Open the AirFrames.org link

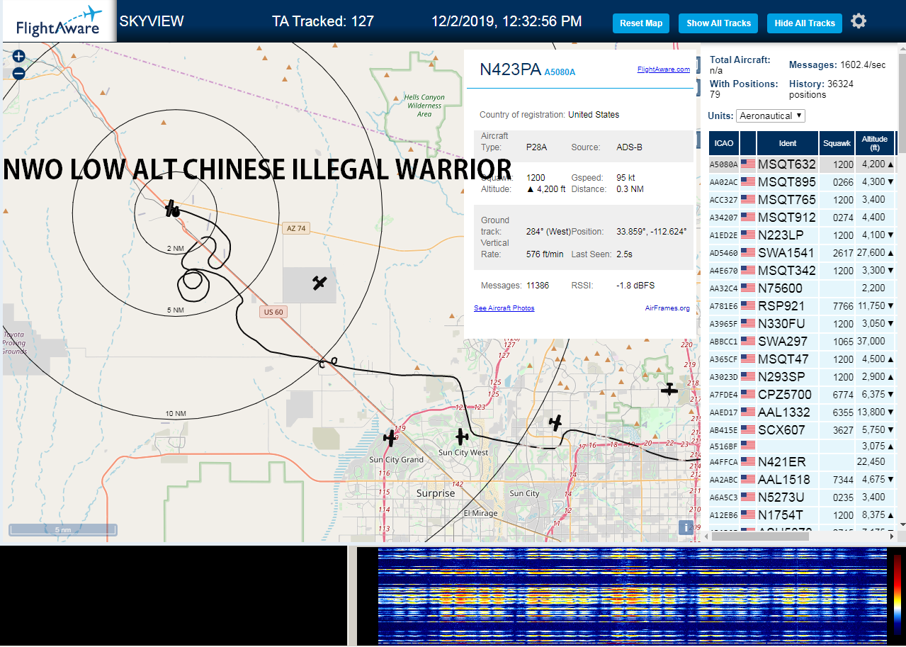(667, 308)
